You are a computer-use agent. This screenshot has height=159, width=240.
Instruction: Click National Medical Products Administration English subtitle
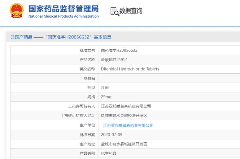point(63,16)
